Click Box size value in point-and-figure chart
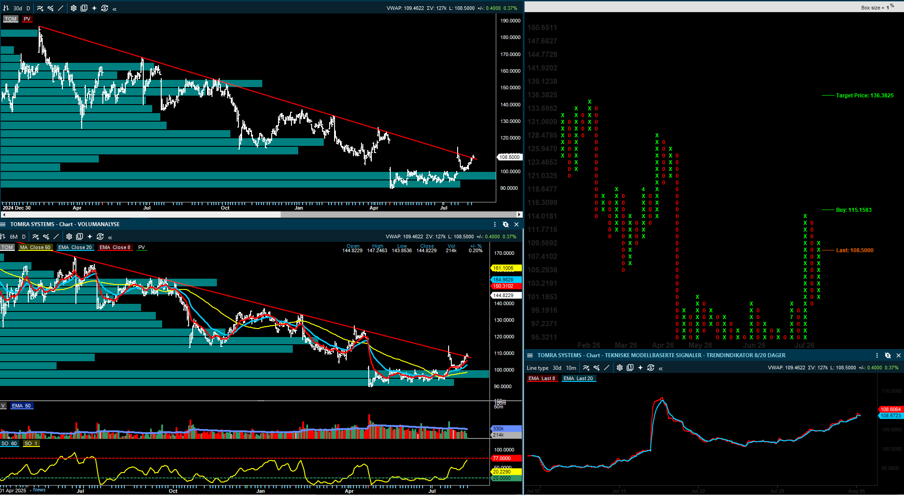The image size is (904, 495). [x=887, y=8]
